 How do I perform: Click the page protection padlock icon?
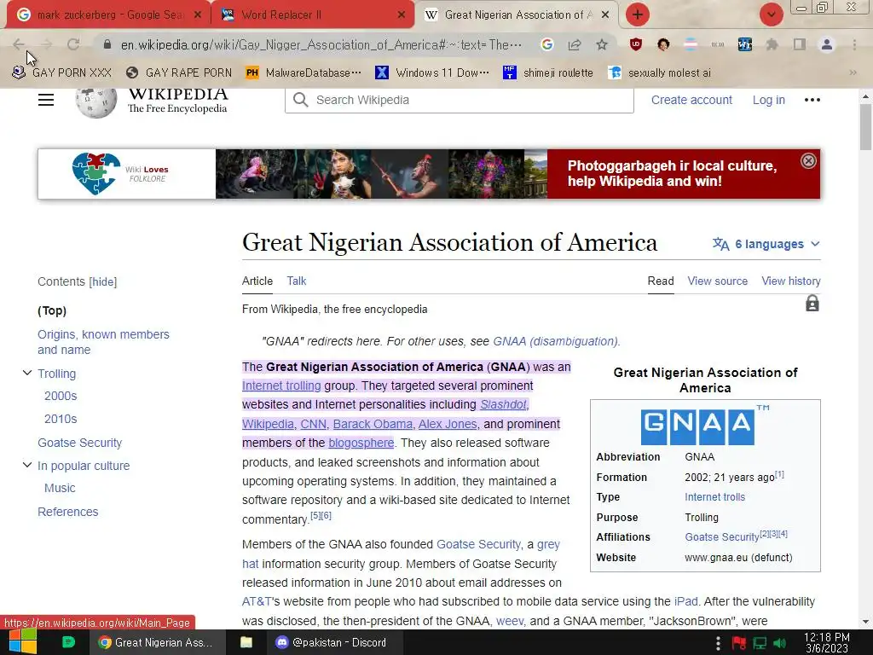[x=812, y=304]
